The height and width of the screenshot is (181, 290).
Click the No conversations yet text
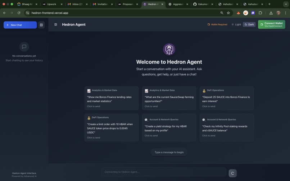point(24,56)
